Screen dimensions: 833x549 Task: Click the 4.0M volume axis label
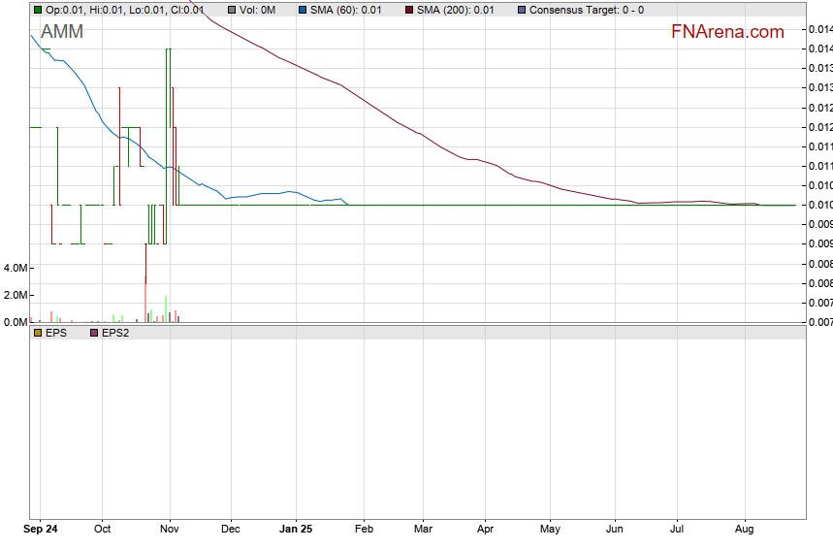pyautogui.click(x=15, y=267)
